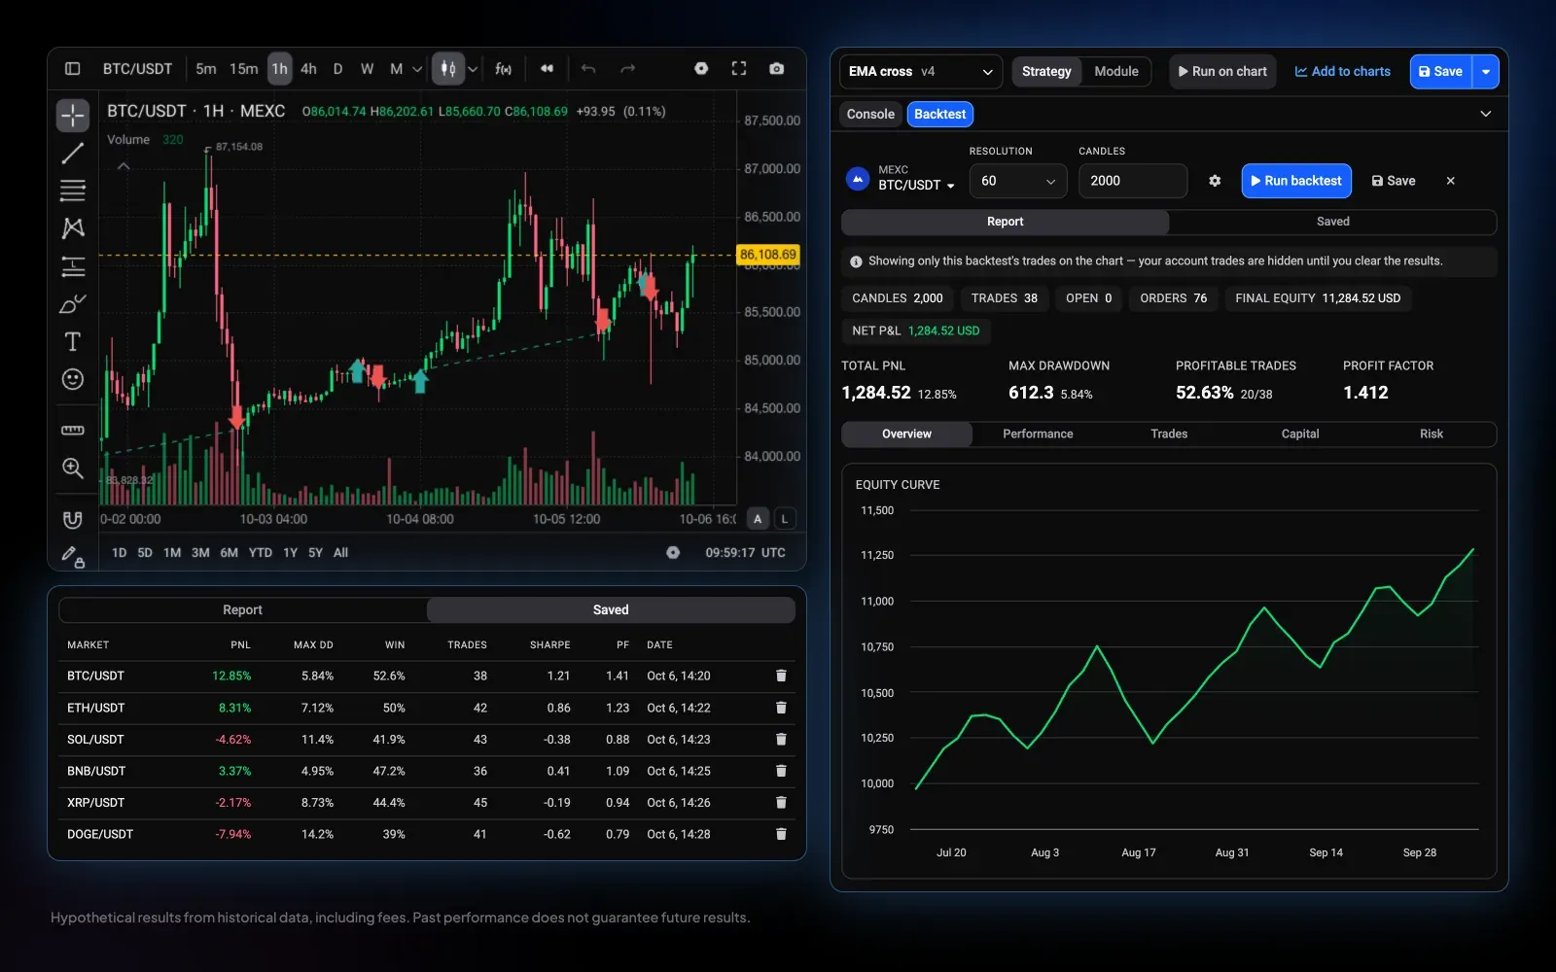1556x972 pixels.
Task: Open the emoji icons tool
Action: 73,379
